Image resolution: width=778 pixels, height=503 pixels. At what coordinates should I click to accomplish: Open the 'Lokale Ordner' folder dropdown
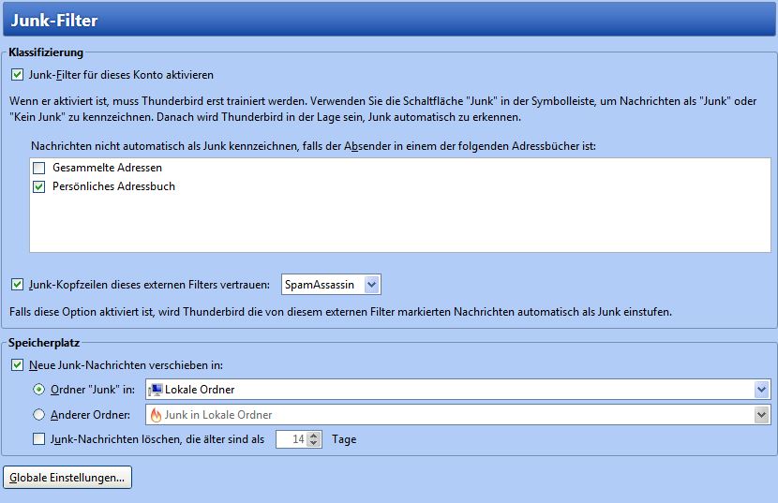pyautogui.click(x=458, y=390)
